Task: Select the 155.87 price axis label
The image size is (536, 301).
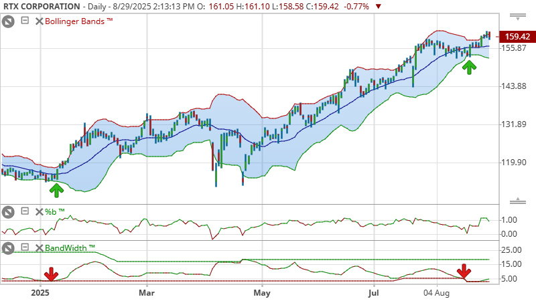Action: (x=514, y=47)
